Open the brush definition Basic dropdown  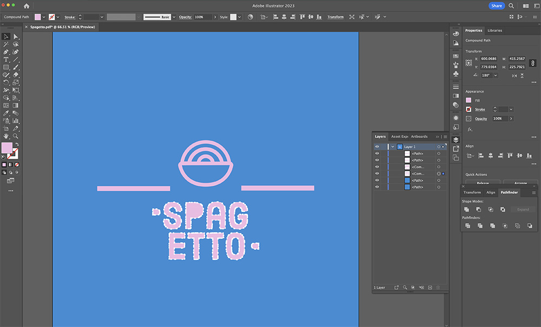coord(174,17)
